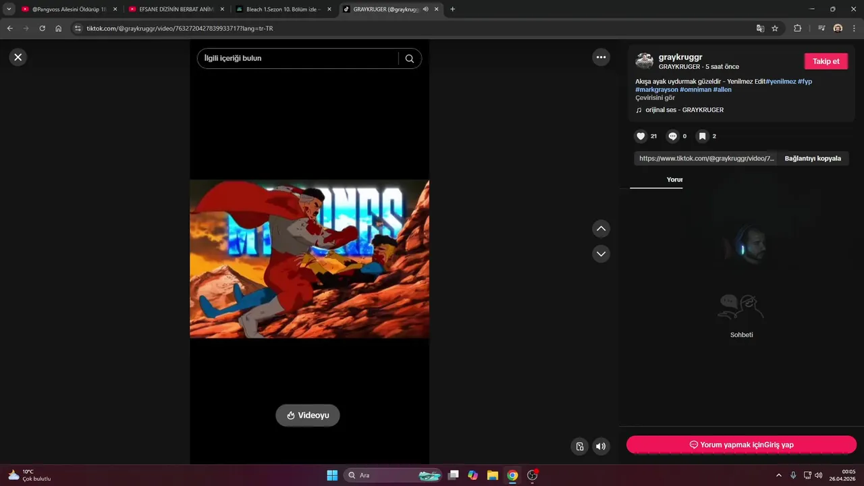864x486 pixels.
Task: Close the TikTok video viewer with X
Action: (x=18, y=57)
